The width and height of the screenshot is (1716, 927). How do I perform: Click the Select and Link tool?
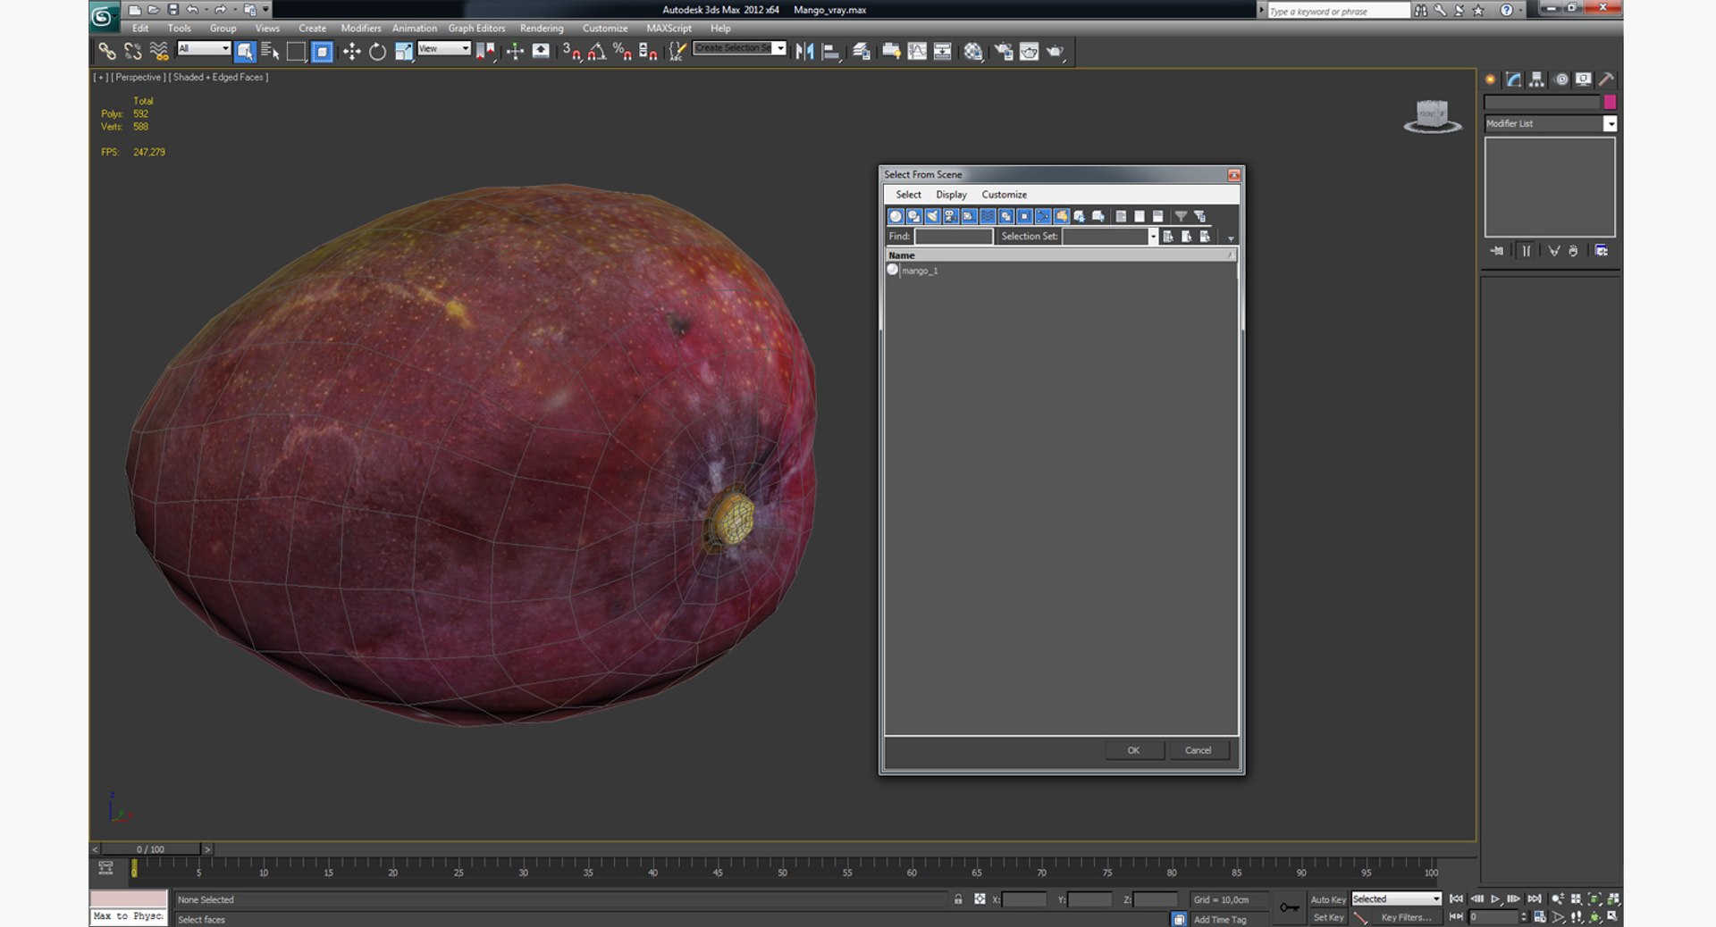107,52
